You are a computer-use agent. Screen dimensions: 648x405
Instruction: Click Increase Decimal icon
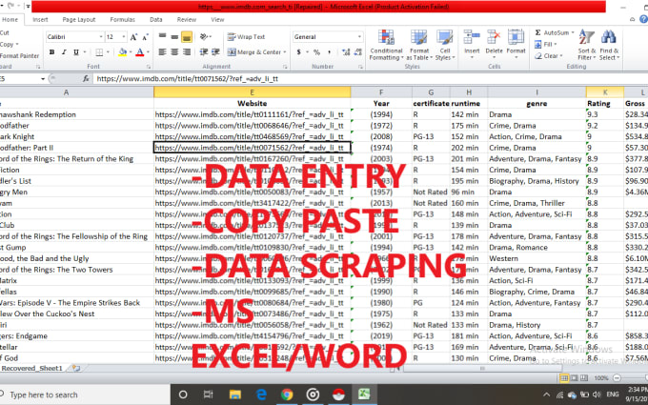coord(346,52)
